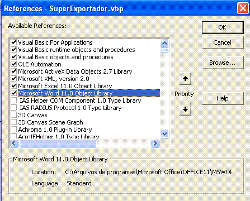Select the 'OLE Automation' row text
This screenshot has height=201, width=250.
click(40, 64)
